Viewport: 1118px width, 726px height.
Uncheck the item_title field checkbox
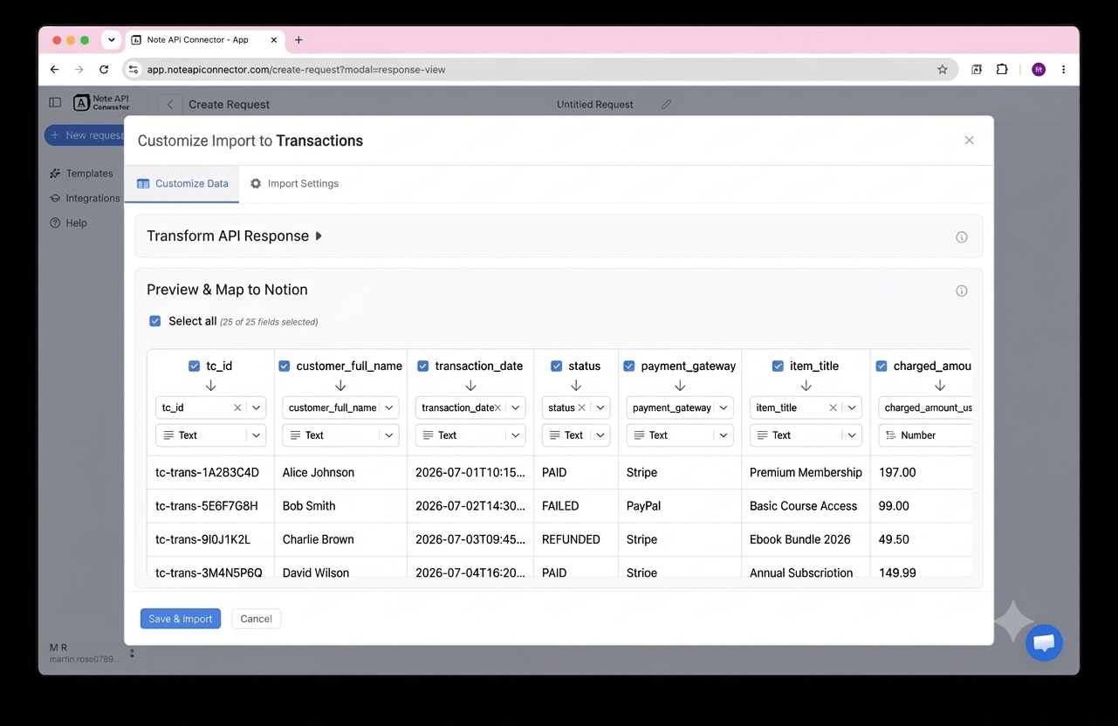point(778,366)
